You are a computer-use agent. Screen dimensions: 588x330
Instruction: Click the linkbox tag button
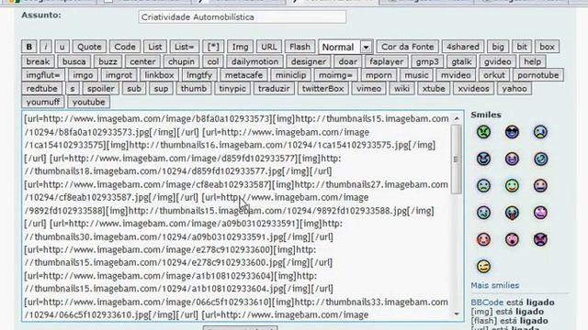159,75
